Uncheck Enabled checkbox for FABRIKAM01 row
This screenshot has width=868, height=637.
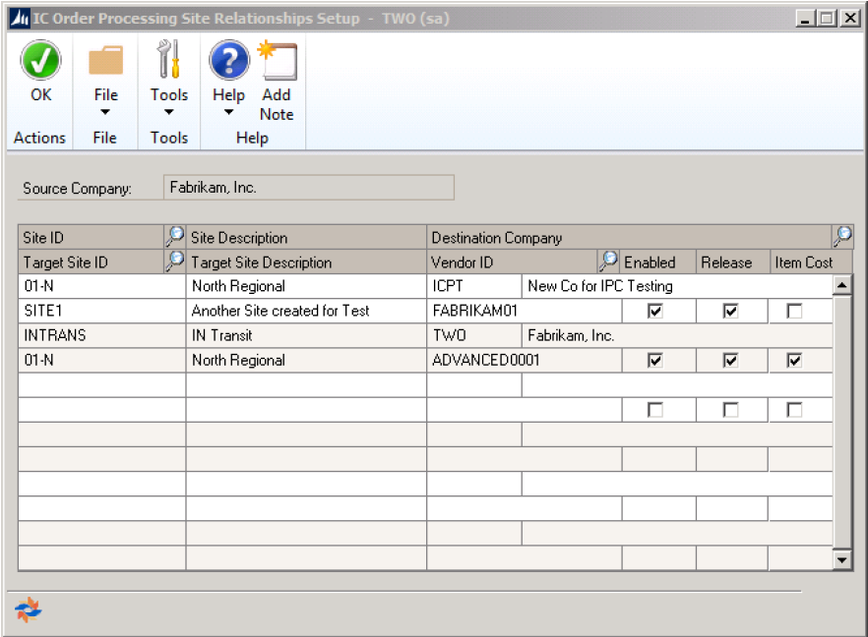click(655, 311)
